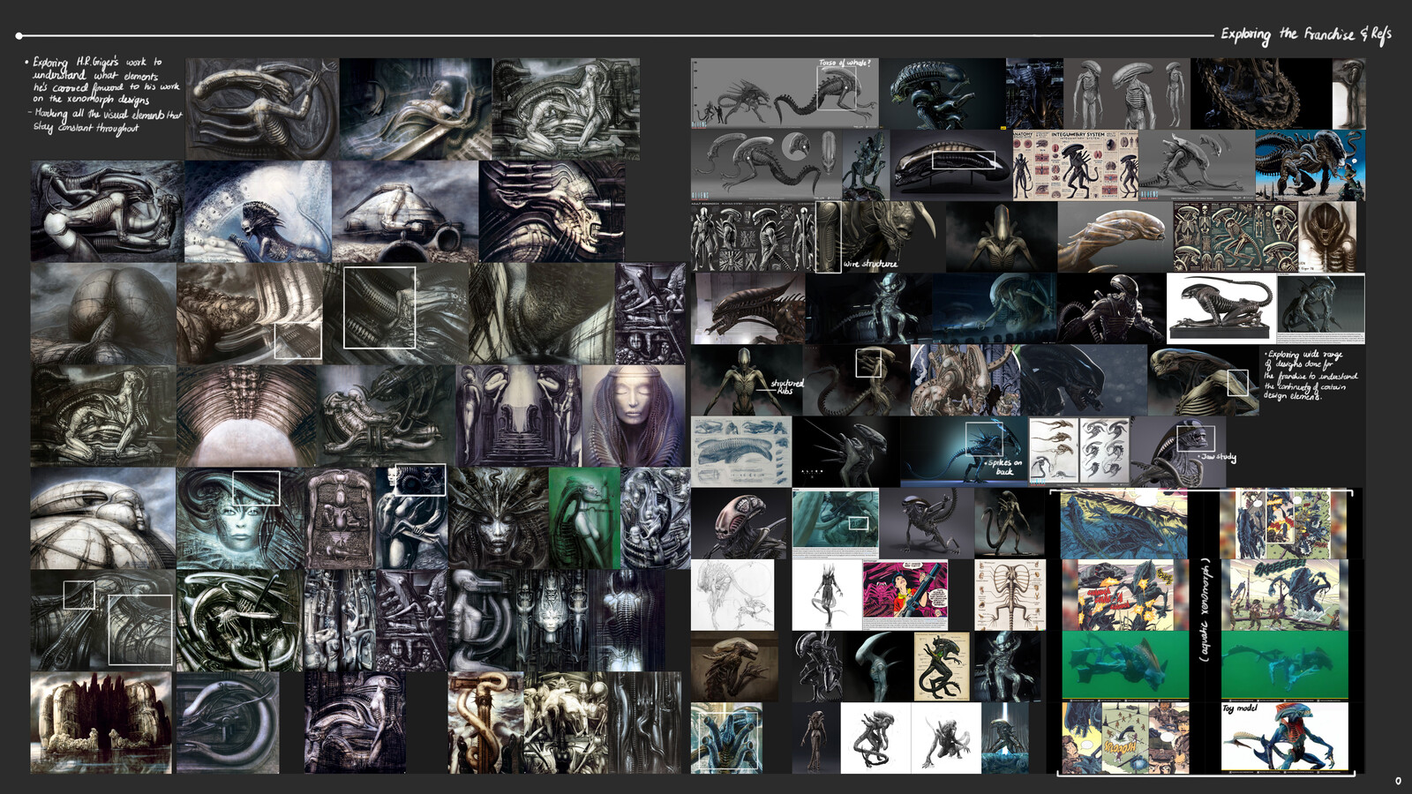The height and width of the screenshot is (794, 1412).
Task: Select the blue and red xenomorph toy model image
Action: pyautogui.click(x=1285, y=738)
